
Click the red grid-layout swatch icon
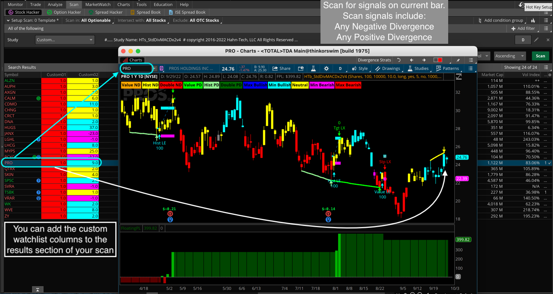tap(438, 60)
